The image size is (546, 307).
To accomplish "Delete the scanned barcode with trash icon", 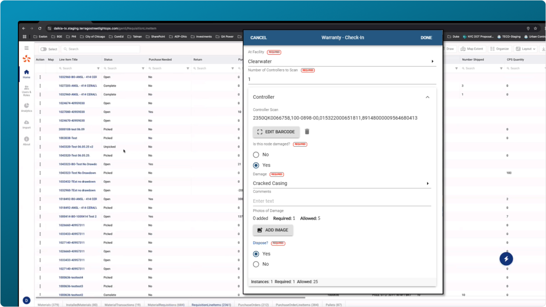I will click(307, 132).
